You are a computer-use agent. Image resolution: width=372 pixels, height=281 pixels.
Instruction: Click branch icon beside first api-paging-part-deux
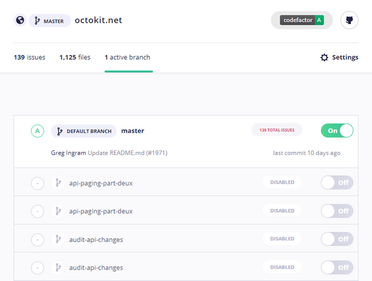pos(58,183)
